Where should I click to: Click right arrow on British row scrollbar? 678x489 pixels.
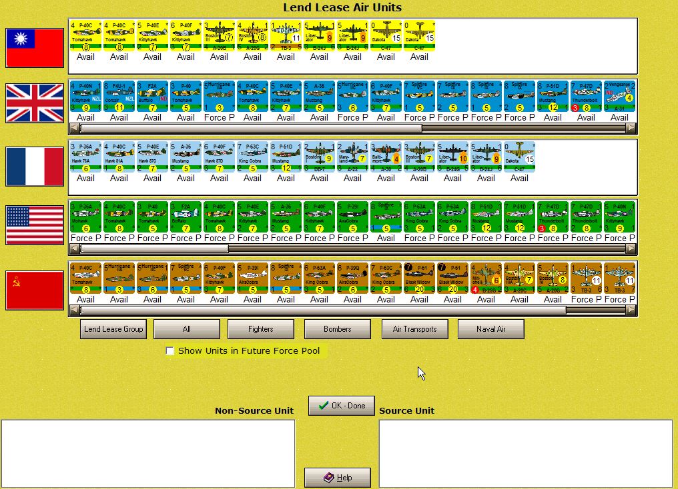[631, 128]
